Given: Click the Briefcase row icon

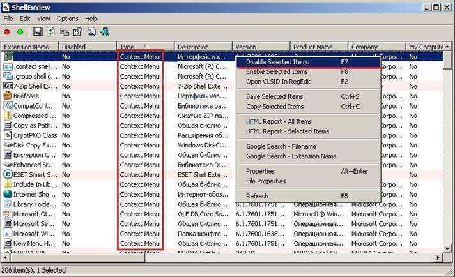Looking at the screenshot, I should (x=8, y=96).
